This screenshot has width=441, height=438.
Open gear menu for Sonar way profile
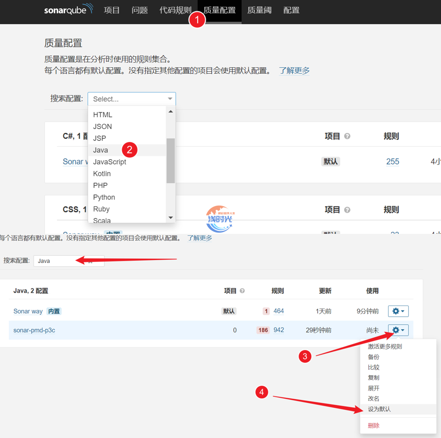pyautogui.click(x=398, y=311)
